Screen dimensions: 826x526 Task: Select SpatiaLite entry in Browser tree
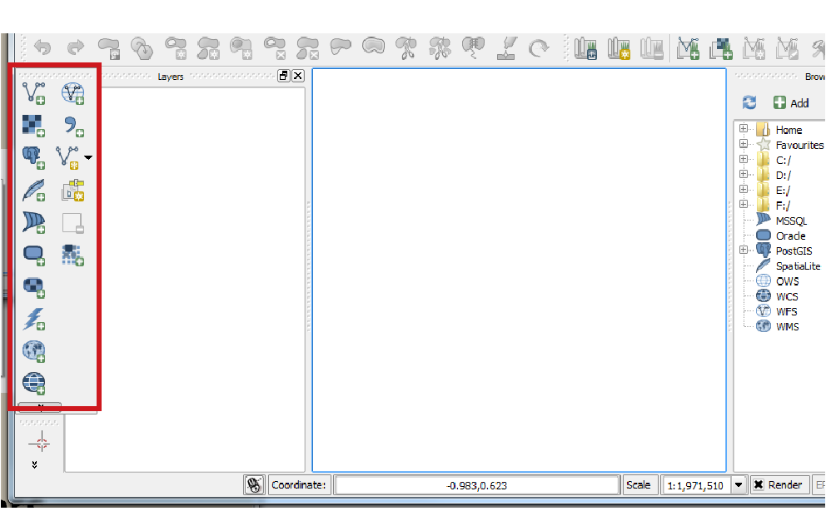[x=798, y=266]
